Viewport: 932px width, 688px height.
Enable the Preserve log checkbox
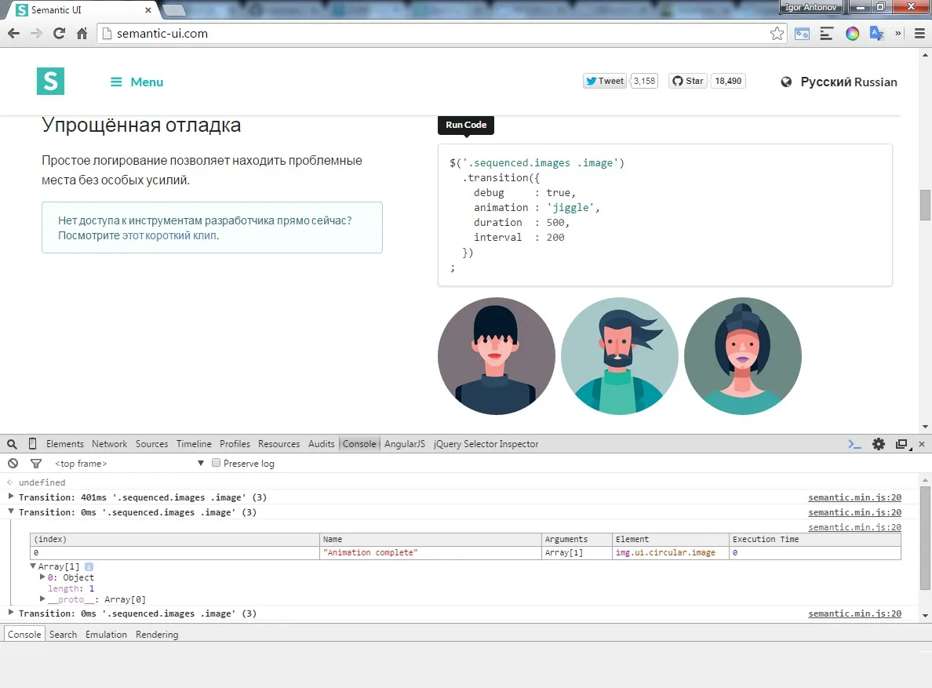click(217, 463)
